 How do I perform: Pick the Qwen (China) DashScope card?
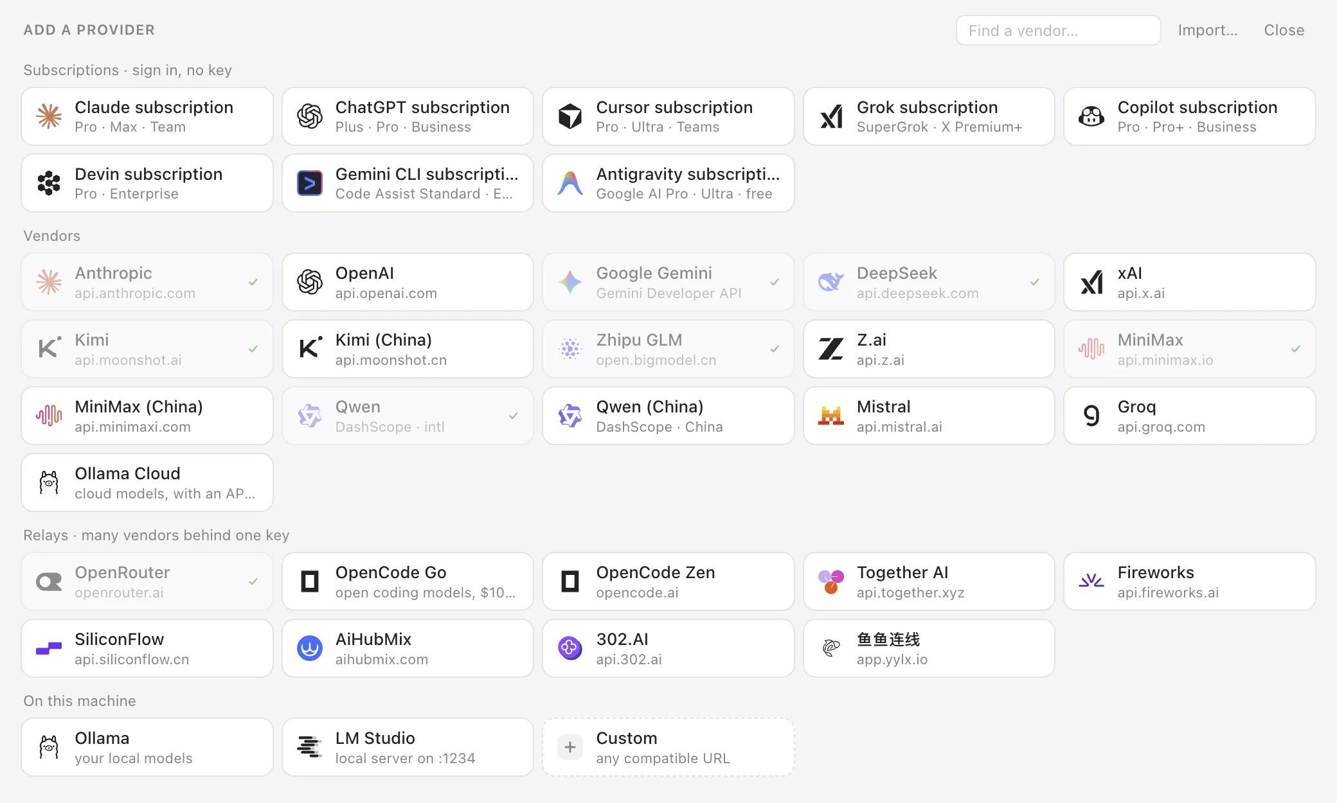668,416
